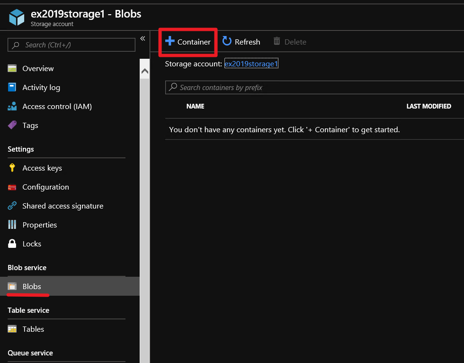464x363 pixels.
Task: Click the sidebar scrollbar up arrow
Action: [x=145, y=71]
